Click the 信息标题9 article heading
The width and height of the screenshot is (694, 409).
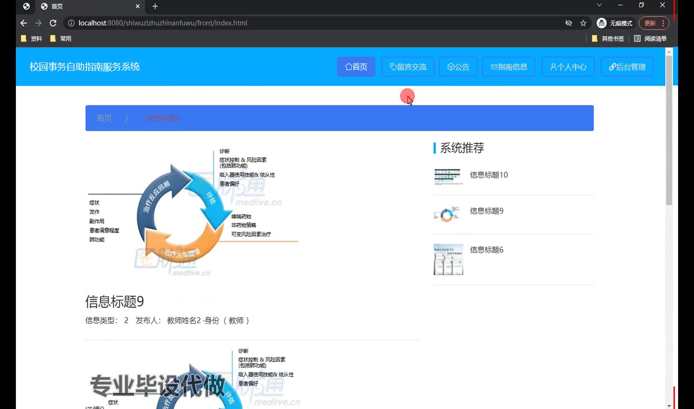[x=115, y=301]
